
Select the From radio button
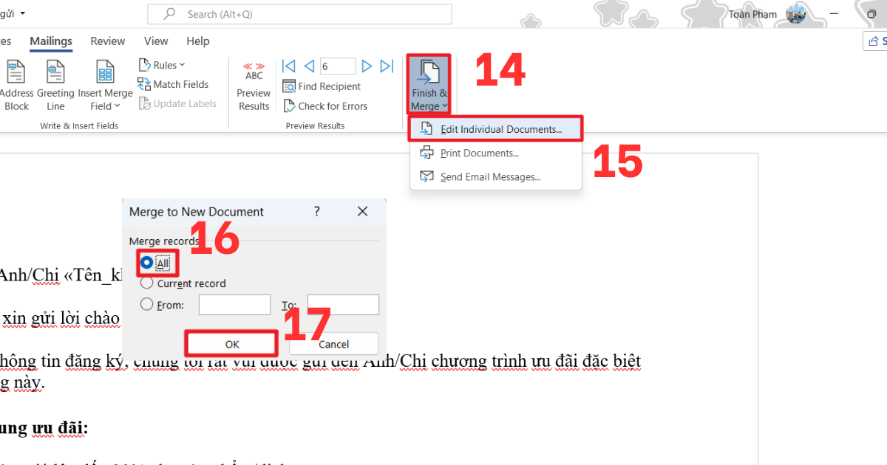pos(147,304)
